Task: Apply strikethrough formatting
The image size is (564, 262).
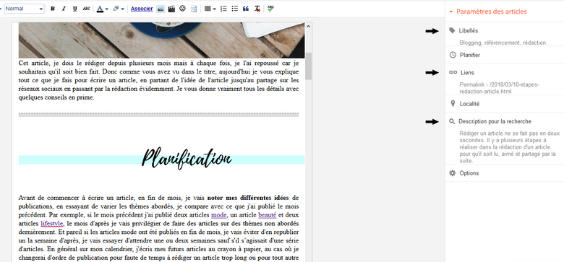Action: [86, 9]
